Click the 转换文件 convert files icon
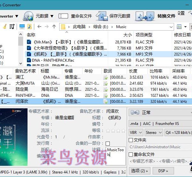192x177 pixels. pos(145,16)
